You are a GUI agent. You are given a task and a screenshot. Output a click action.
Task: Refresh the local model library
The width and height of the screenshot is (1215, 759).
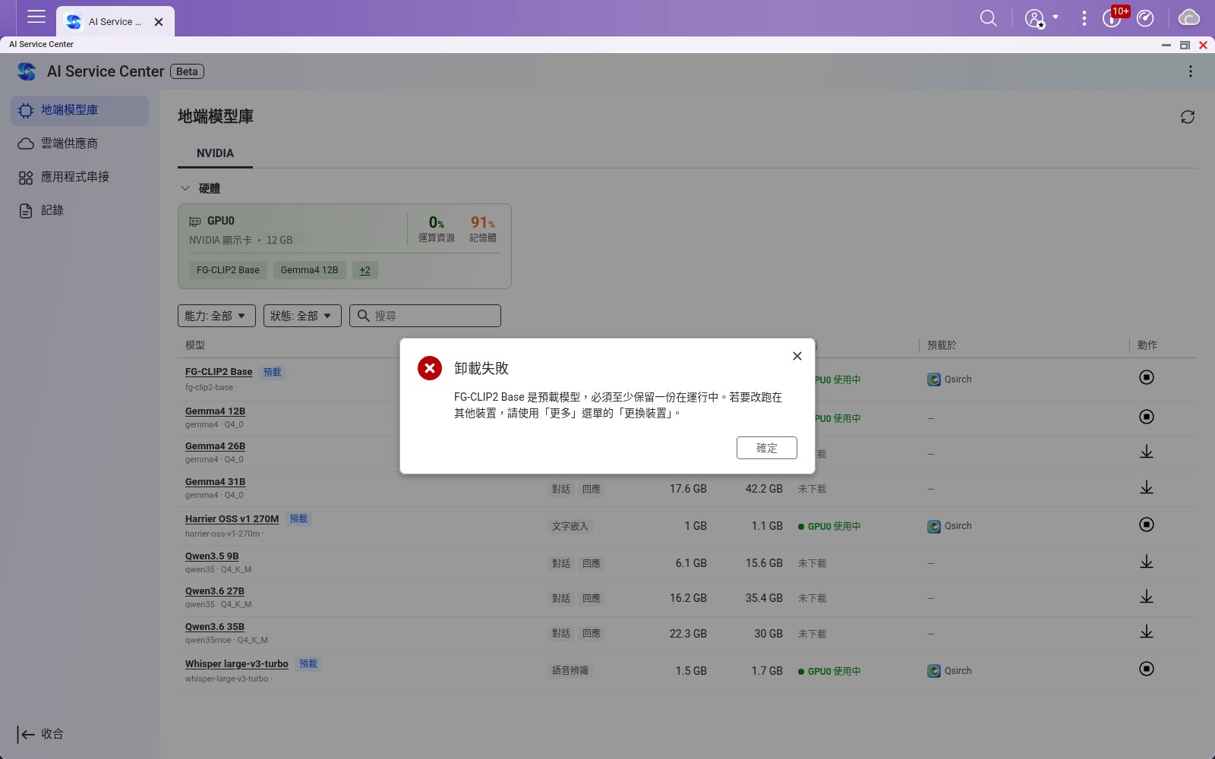point(1188,117)
